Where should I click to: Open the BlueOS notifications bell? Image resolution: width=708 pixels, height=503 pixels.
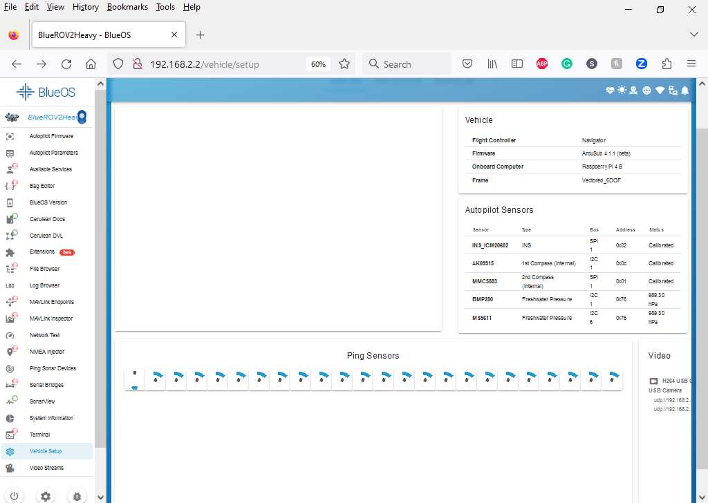(684, 90)
